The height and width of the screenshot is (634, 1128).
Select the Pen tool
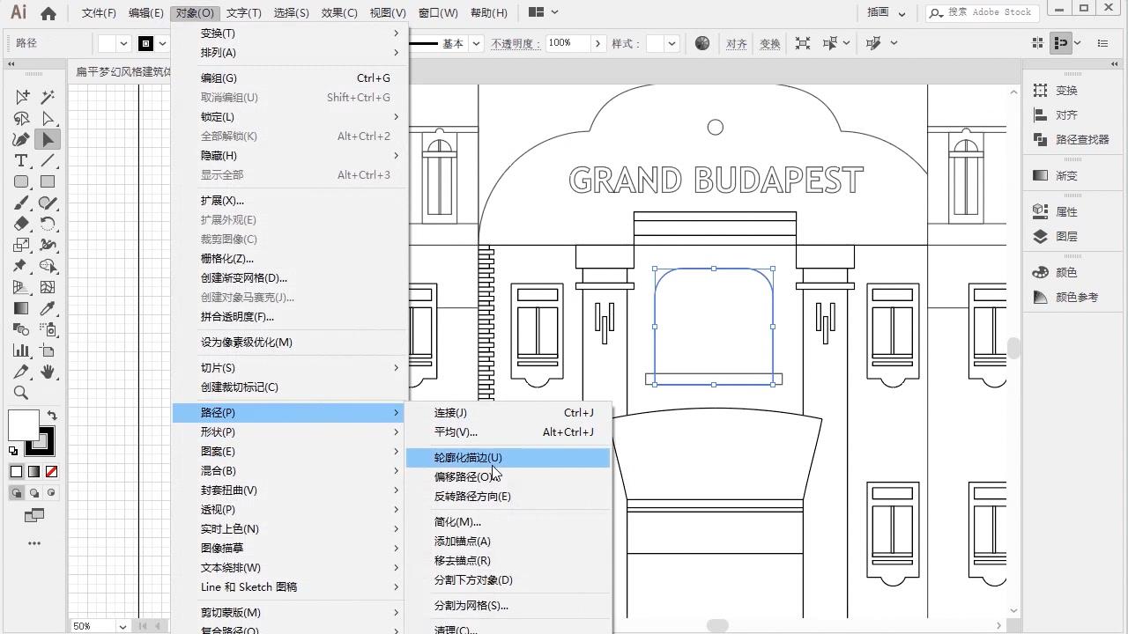pyautogui.click(x=21, y=139)
